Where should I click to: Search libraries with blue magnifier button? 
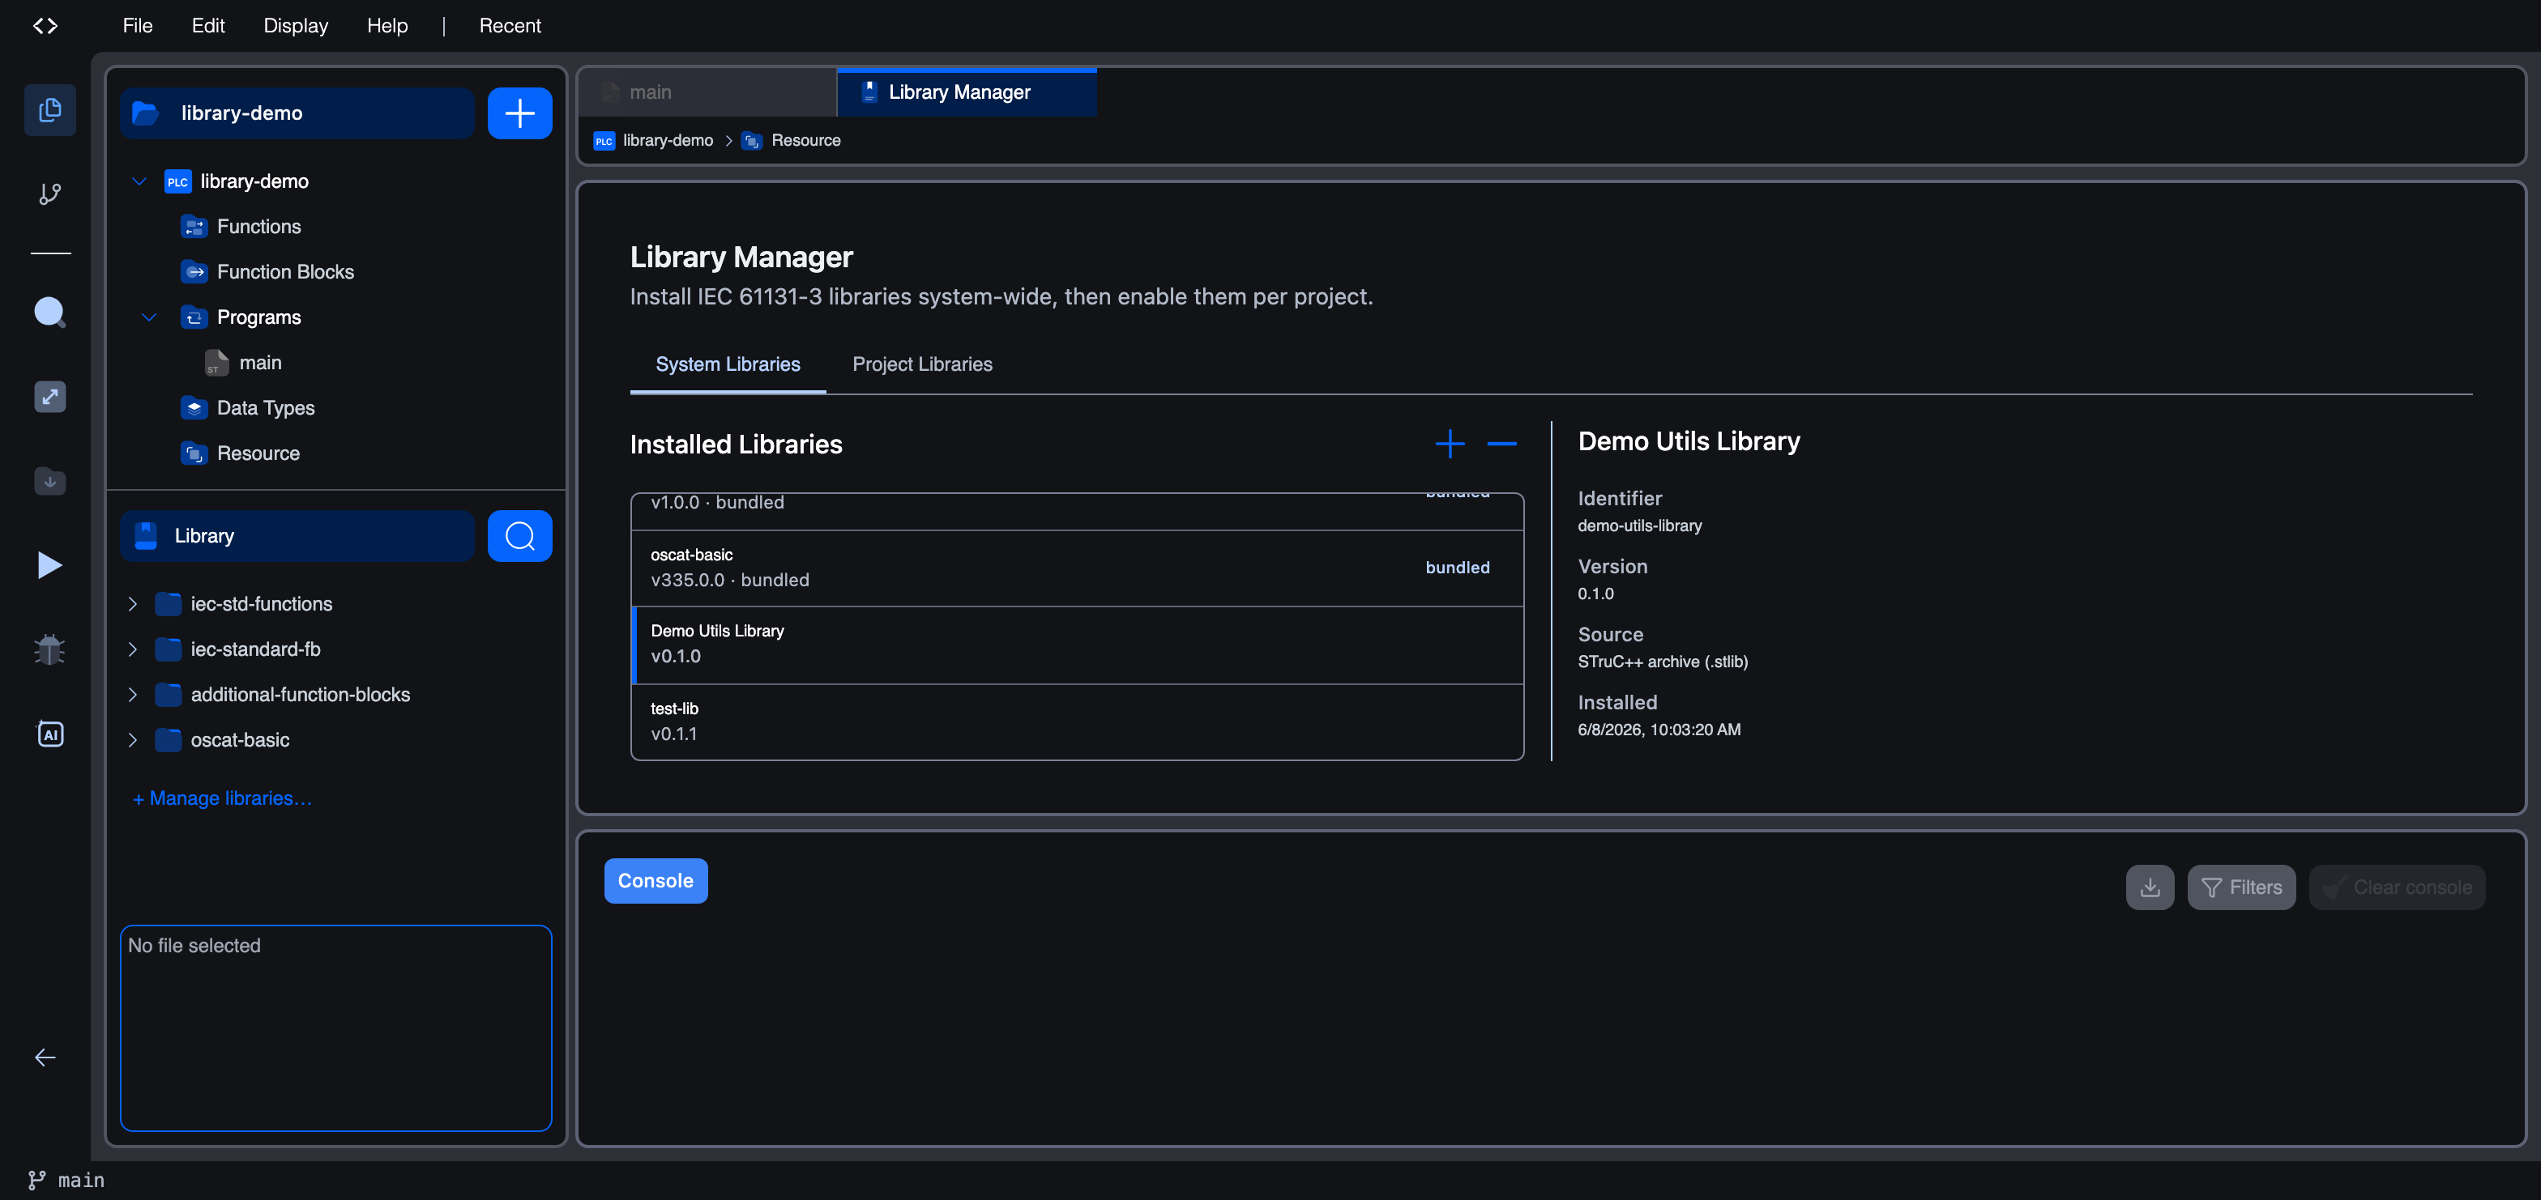(x=520, y=536)
